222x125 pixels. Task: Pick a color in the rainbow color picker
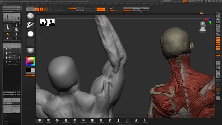point(31,61)
